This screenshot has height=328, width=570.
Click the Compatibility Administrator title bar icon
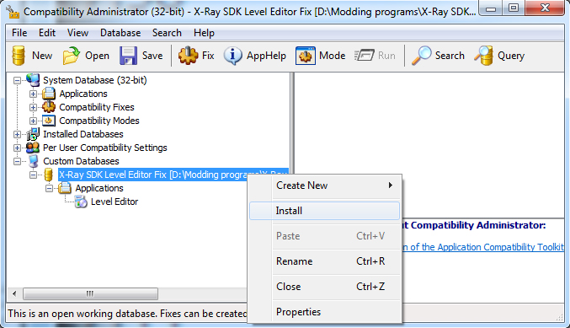coord(13,12)
